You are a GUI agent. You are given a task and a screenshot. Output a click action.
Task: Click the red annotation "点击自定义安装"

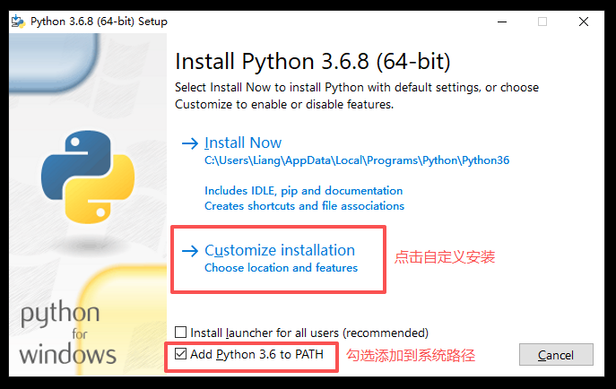445,257
